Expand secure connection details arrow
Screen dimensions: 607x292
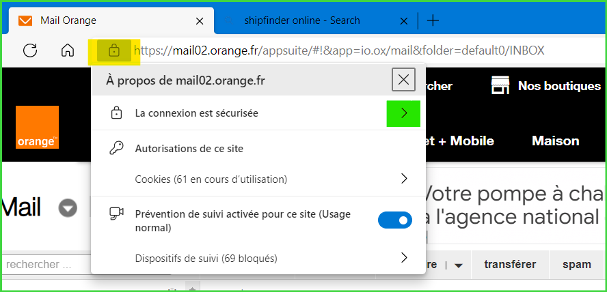pyautogui.click(x=403, y=113)
